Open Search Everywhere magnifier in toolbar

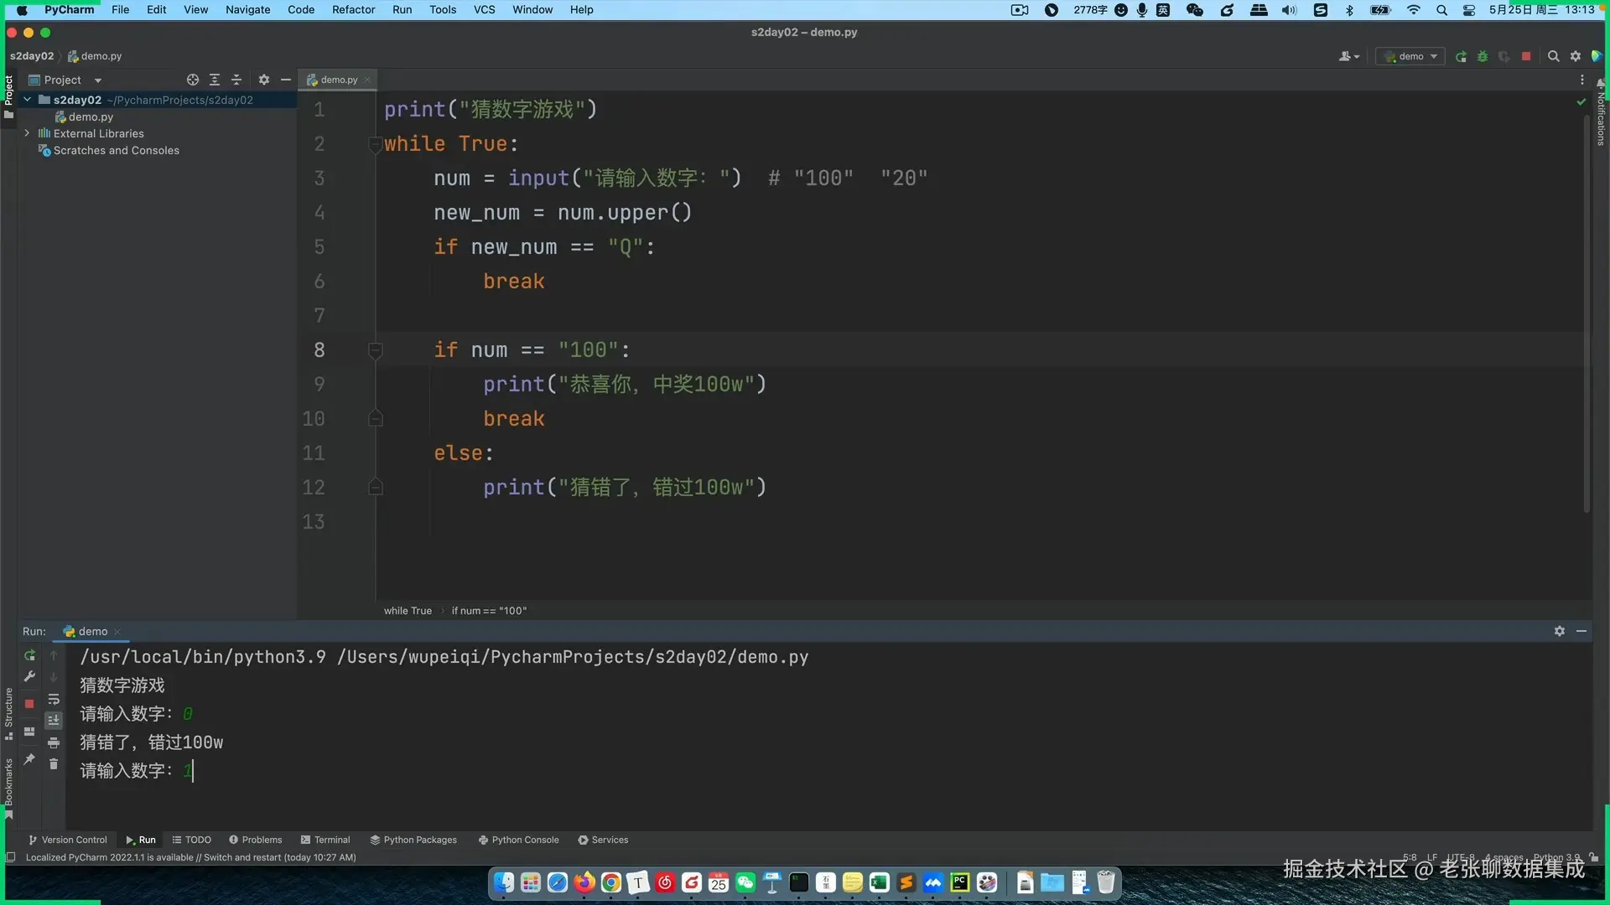coord(1553,56)
